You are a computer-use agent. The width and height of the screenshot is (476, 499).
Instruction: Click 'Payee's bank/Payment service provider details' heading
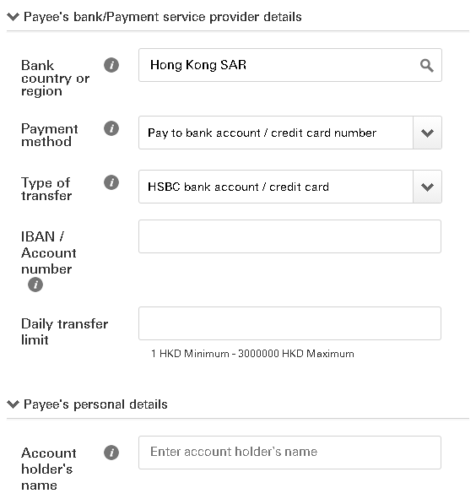(x=163, y=17)
